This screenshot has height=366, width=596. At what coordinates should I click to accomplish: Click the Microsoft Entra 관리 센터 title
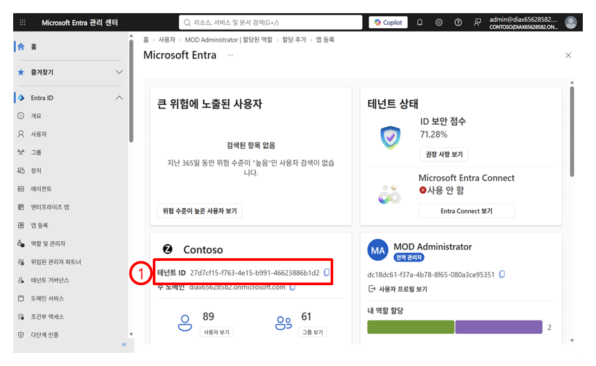(x=80, y=22)
